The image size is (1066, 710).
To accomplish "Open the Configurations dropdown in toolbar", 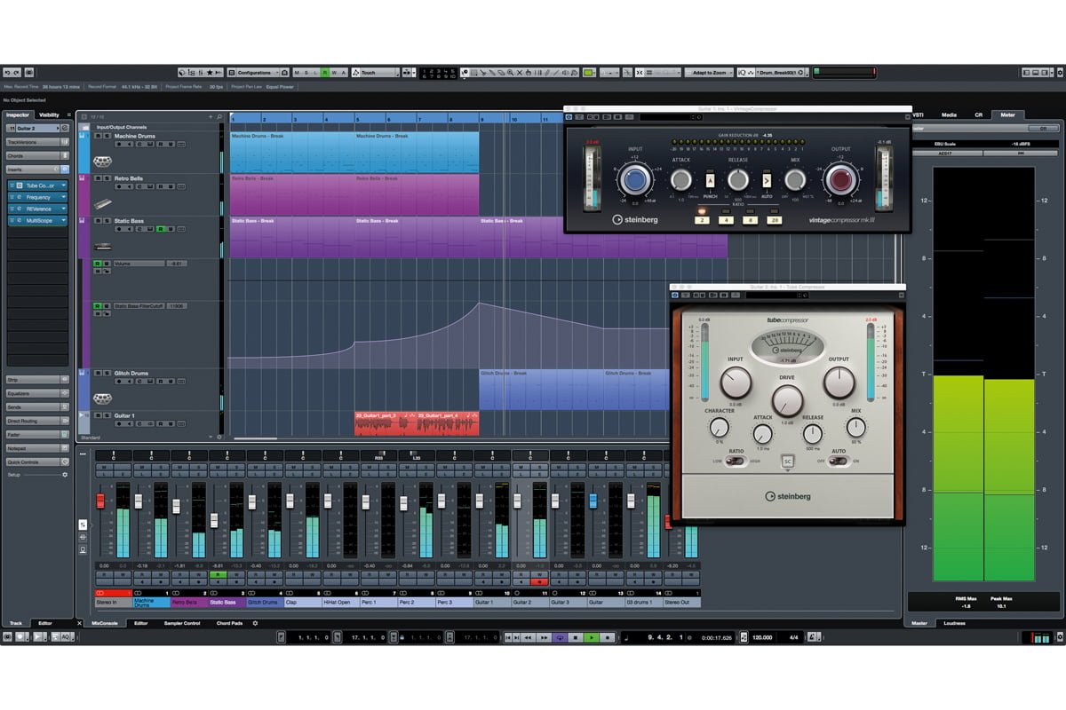I will click(x=258, y=72).
